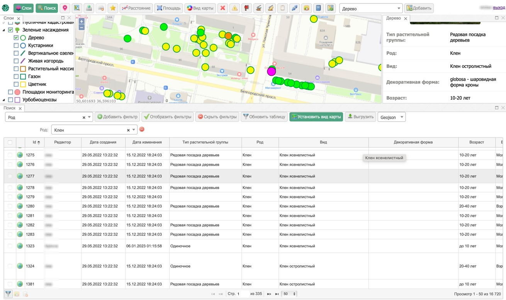The image size is (506, 300).
Task: Clear the Род field selector with x
Action: [x=84, y=117]
